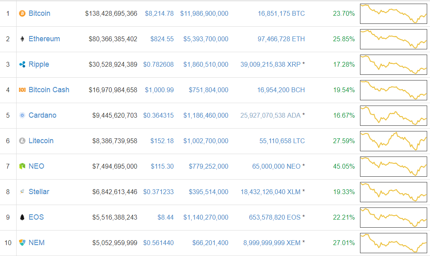Click Bitcoin Cash volume $751,804,000

pos(208,90)
